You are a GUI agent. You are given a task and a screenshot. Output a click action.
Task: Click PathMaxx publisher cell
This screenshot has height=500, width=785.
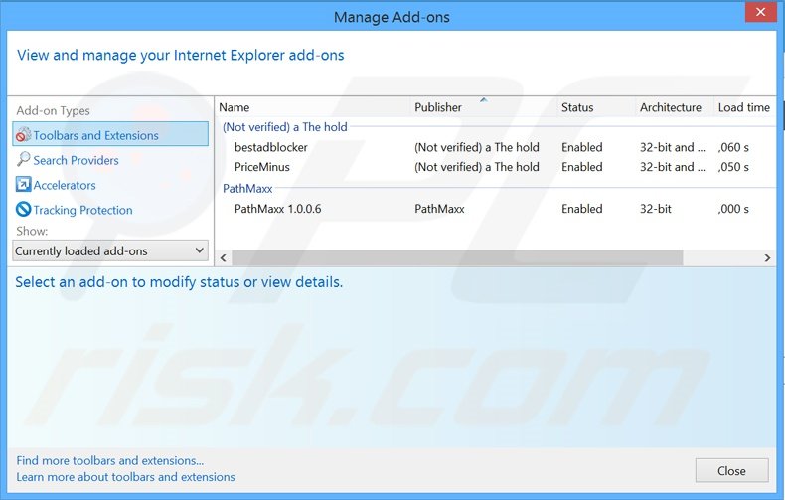pyautogui.click(x=439, y=209)
